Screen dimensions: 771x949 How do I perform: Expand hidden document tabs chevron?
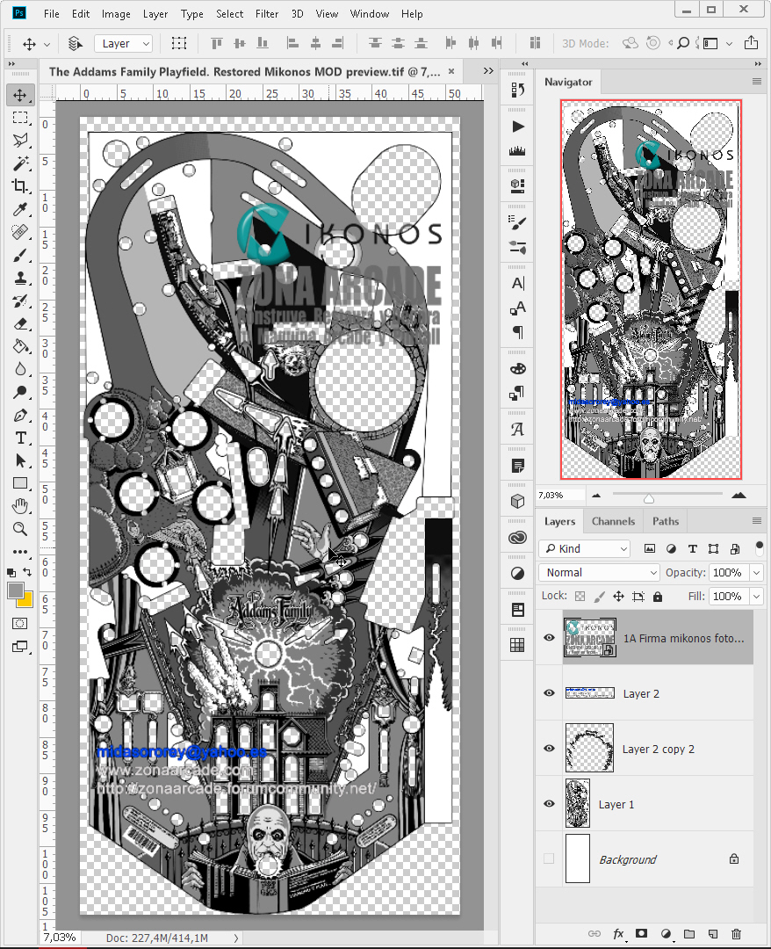488,71
